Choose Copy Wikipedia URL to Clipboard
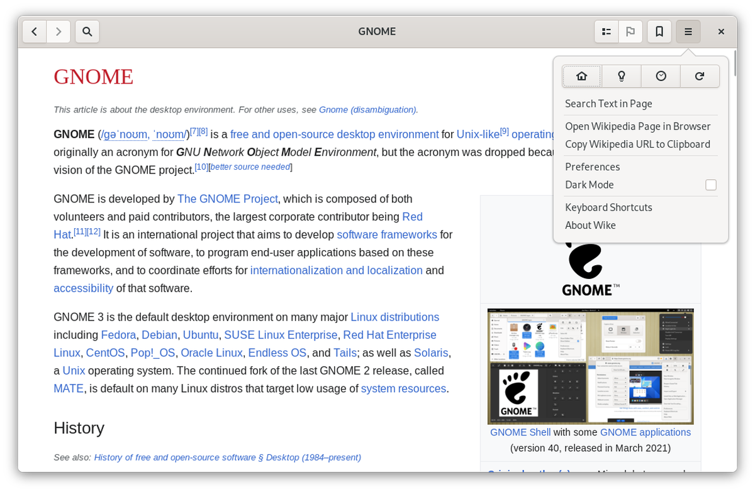 coord(637,144)
